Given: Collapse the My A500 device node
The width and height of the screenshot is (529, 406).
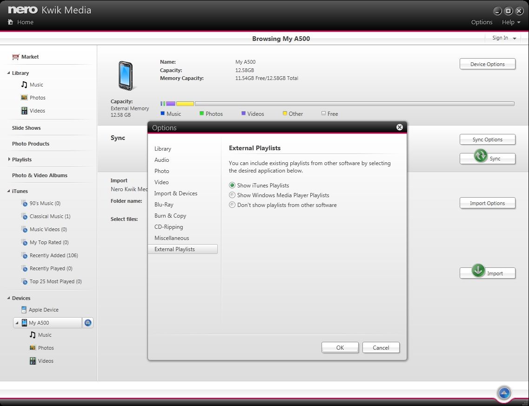Looking at the screenshot, I should tap(17, 323).
